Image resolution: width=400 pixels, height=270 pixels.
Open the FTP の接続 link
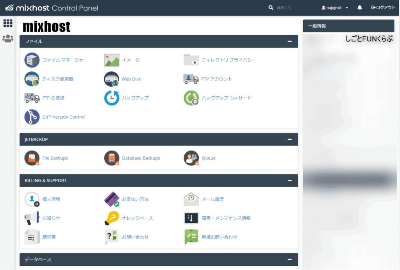[53, 98]
